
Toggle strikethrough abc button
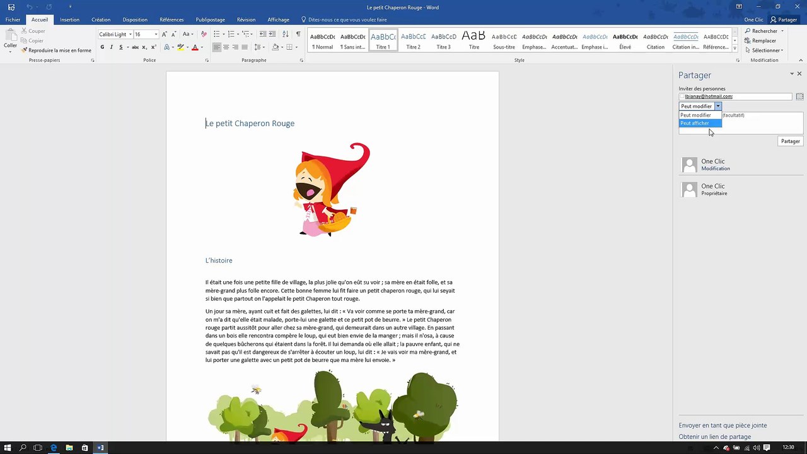[135, 47]
